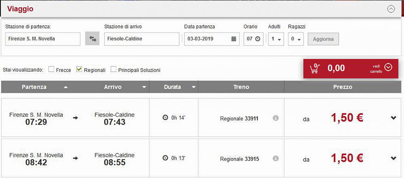Expand price options for the 08:42 train
This screenshot has width=404, height=179.
[x=393, y=158]
